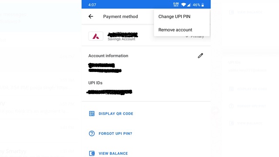The height and width of the screenshot is (157, 279).
Task: Tap the Wi-Fi signal status icon
Action: [x=184, y=5]
